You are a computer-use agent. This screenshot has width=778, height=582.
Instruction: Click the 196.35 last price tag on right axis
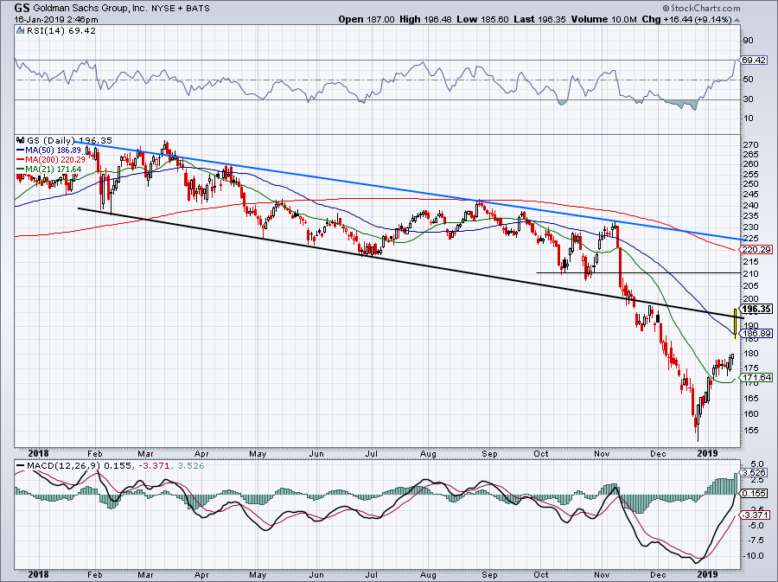click(756, 309)
